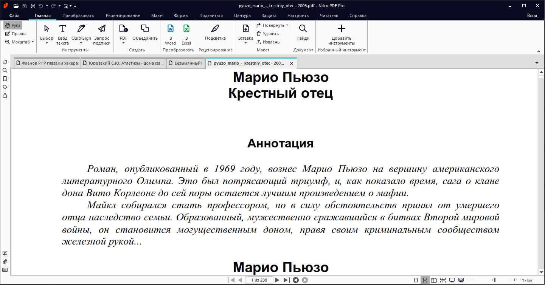Click the Объединить combine files icon

click(145, 28)
